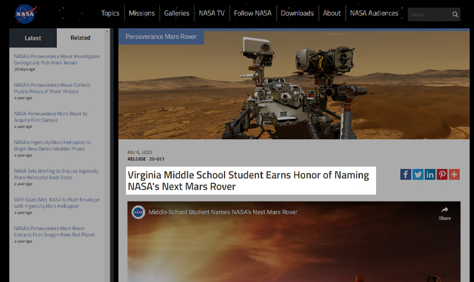Open Ingenuity New Demonstration Phase article
The width and height of the screenshot is (474, 282).
tap(52, 146)
